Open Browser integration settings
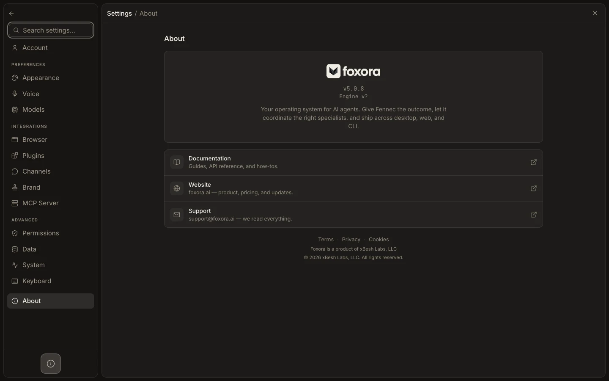 click(51, 140)
